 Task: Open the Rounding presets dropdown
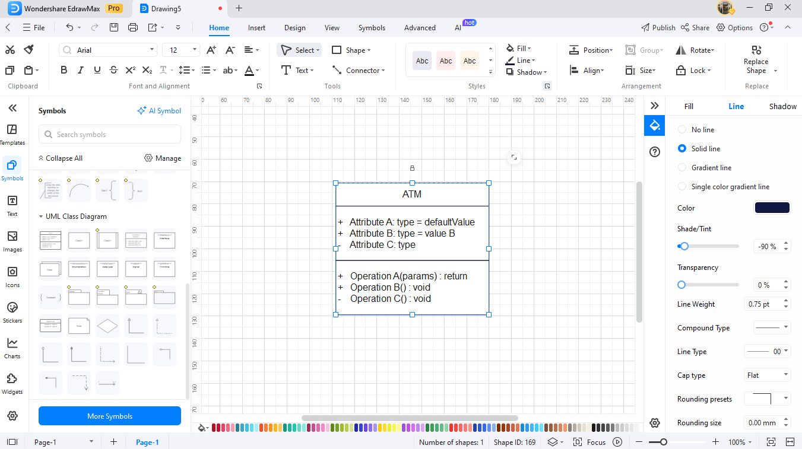(767, 399)
